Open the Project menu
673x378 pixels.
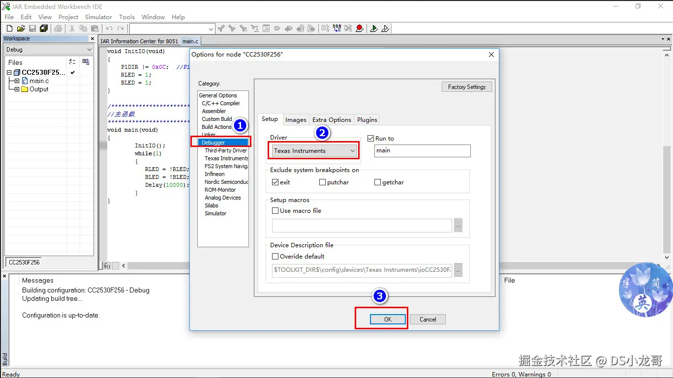[68, 17]
